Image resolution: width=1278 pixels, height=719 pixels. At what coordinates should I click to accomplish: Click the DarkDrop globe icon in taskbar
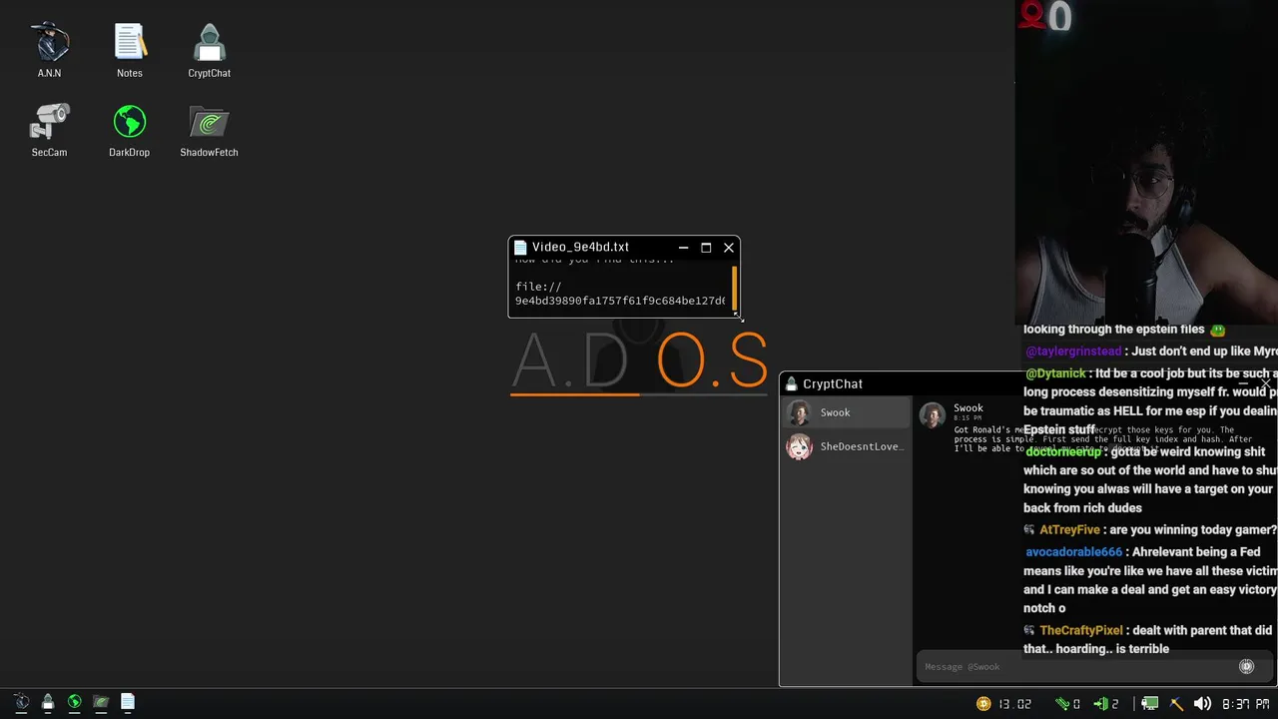click(75, 703)
